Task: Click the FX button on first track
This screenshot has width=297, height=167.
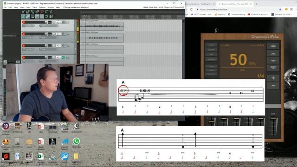Action: (64, 22)
